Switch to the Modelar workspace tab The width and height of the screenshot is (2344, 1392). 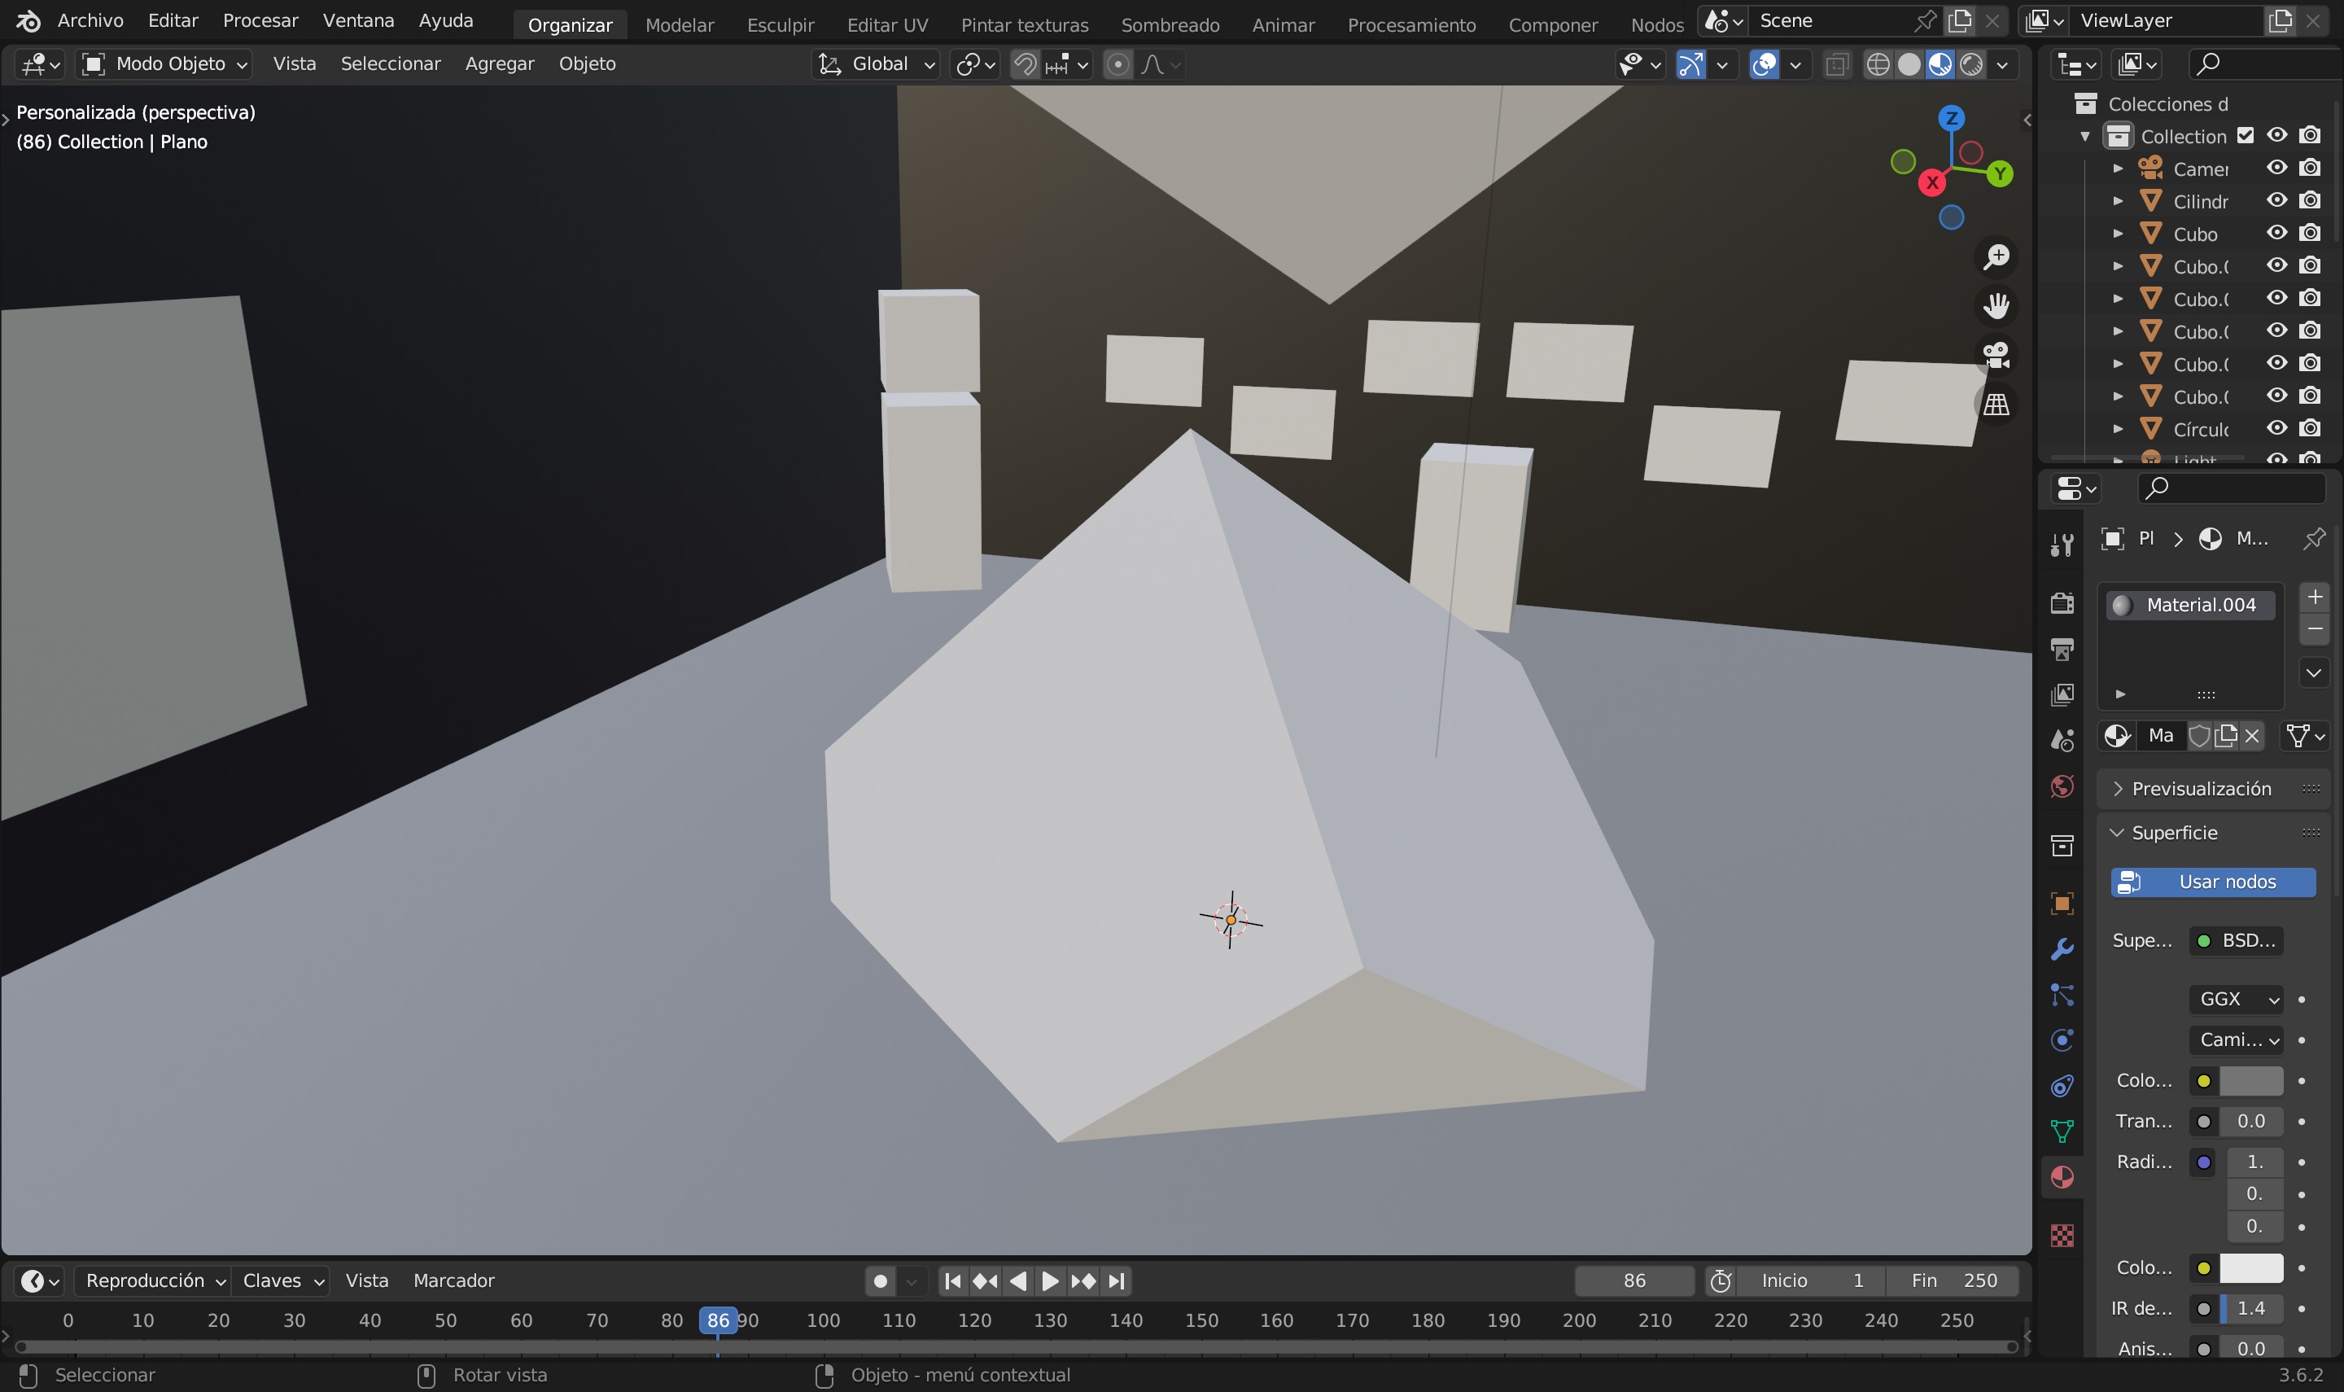pos(679,24)
